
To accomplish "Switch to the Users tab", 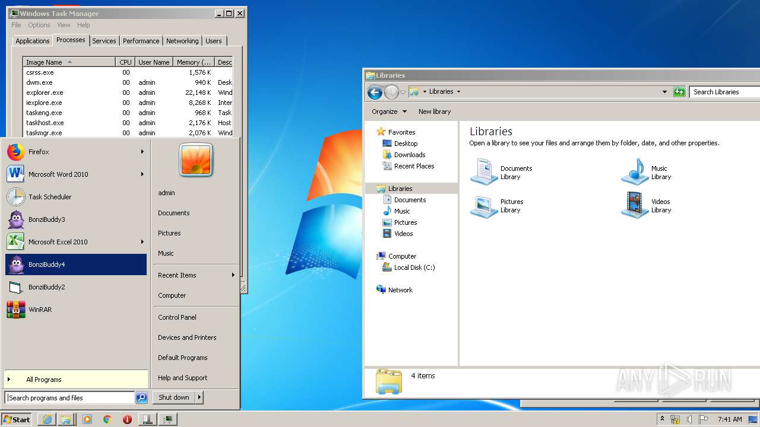I will click(214, 41).
